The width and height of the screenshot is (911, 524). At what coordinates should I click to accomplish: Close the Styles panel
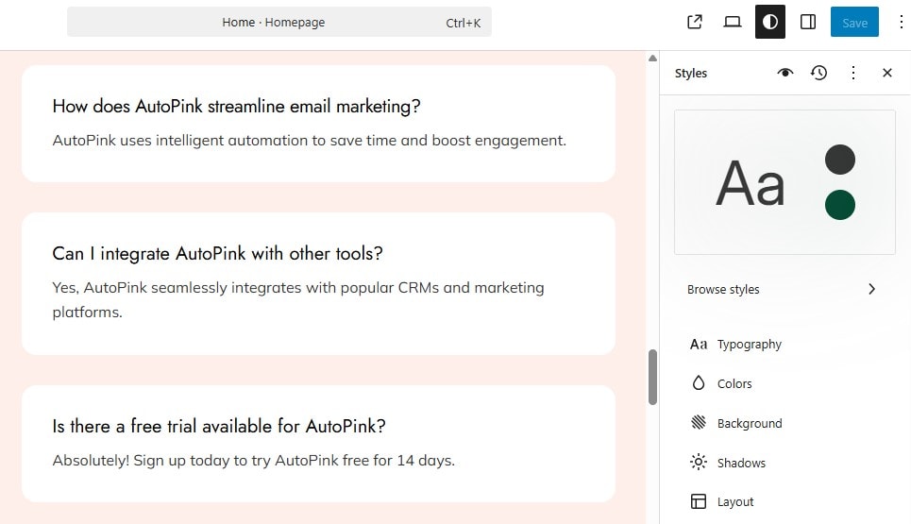point(886,73)
